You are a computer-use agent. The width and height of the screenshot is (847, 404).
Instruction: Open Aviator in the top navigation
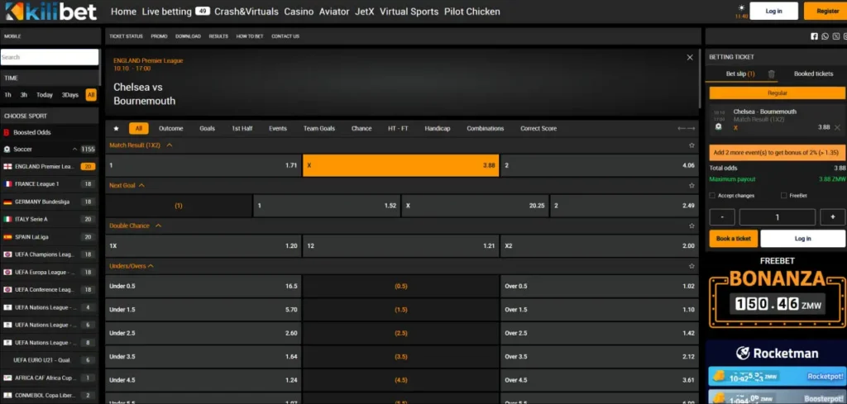[x=334, y=12]
